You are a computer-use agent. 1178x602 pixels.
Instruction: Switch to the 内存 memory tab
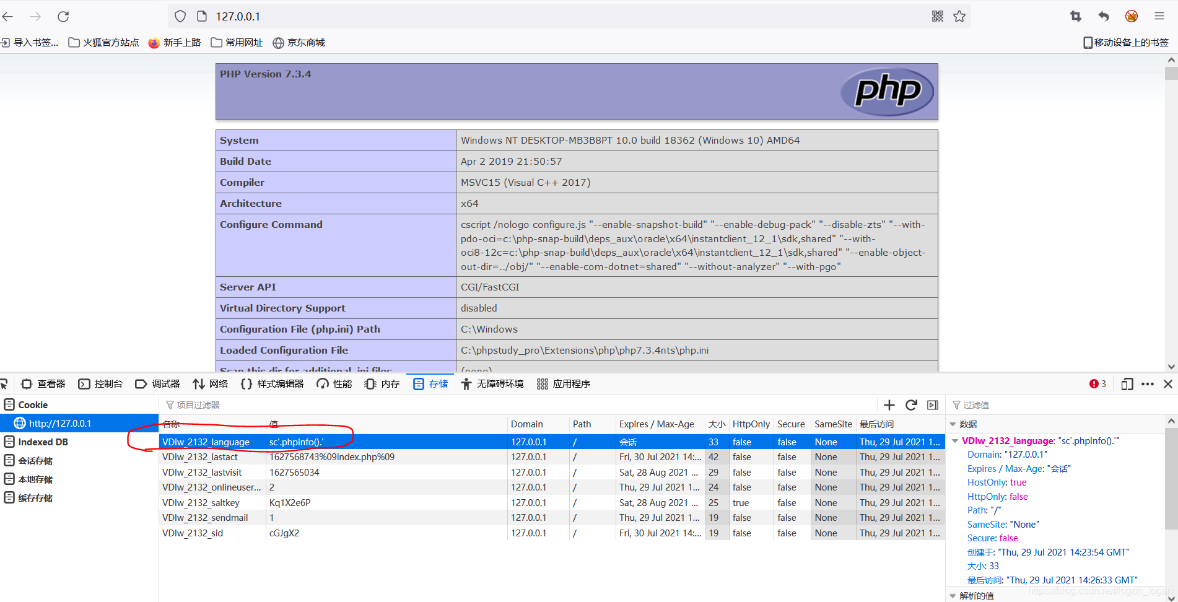click(383, 384)
